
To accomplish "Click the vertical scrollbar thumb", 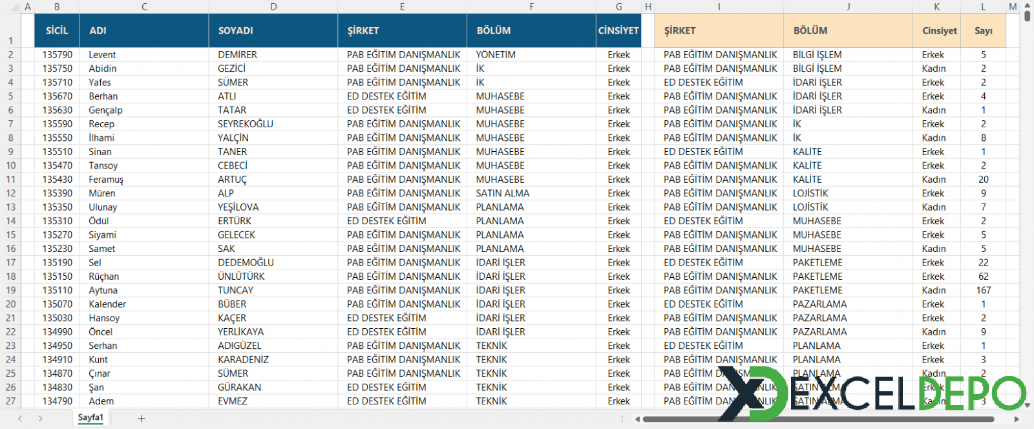I will click(x=1028, y=16).
